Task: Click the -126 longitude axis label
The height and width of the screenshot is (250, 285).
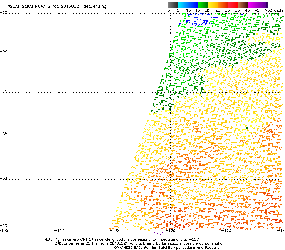Action: click(x=171, y=230)
